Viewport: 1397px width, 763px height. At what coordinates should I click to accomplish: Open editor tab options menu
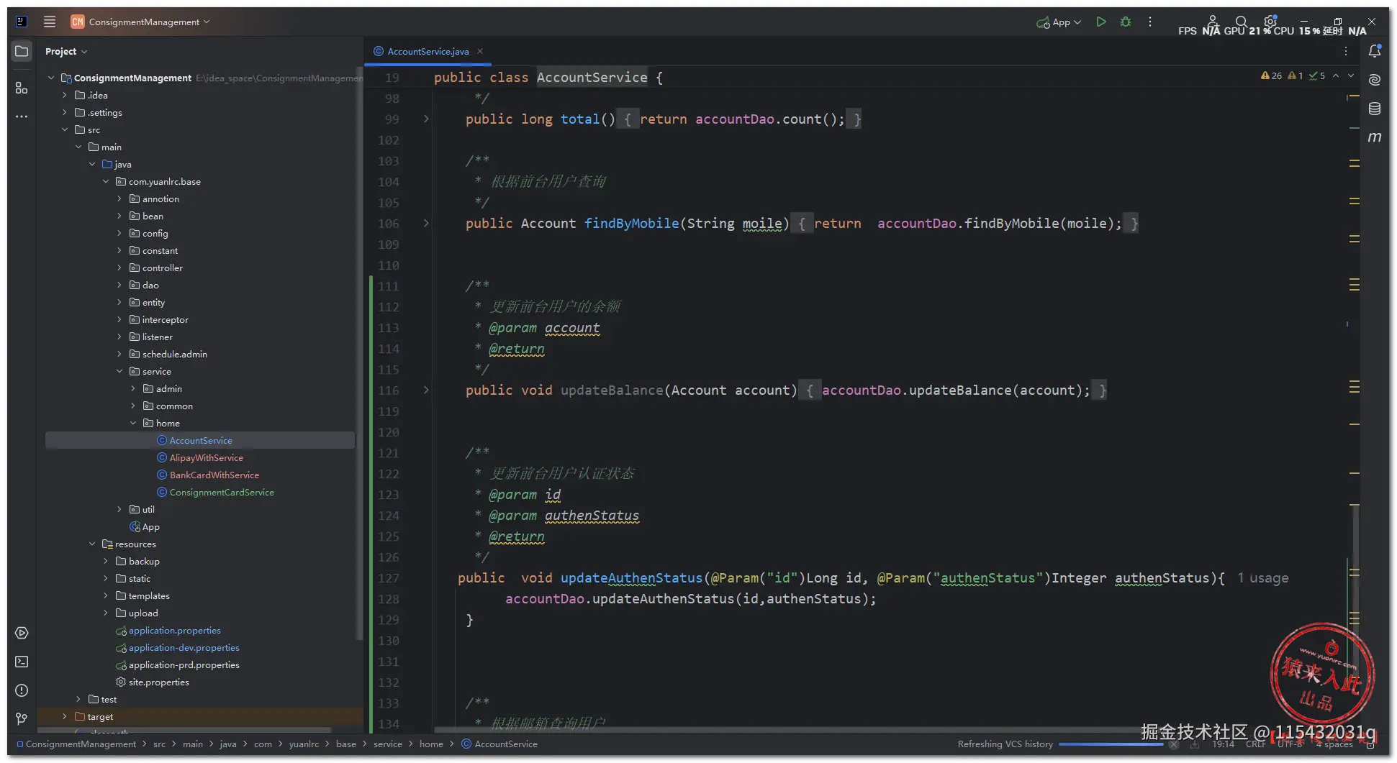[1346, 51]
